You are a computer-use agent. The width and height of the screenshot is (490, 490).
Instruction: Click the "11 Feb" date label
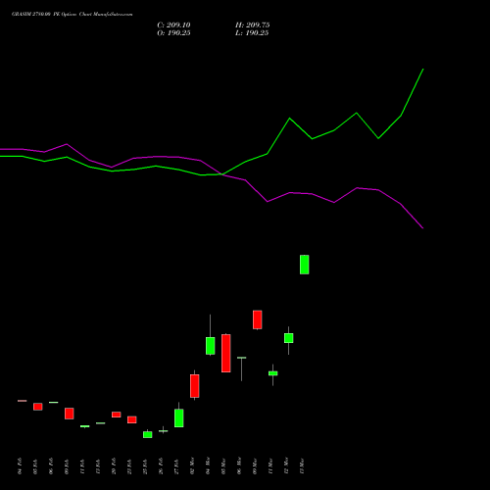tap(82, 466)
